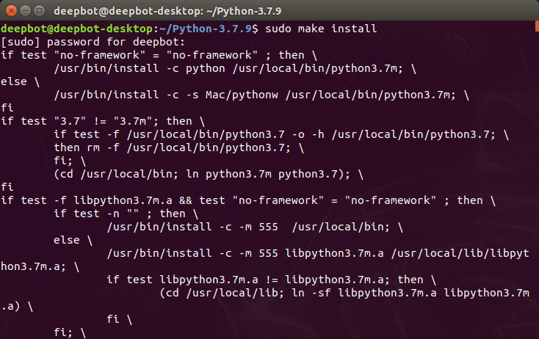Click the line with 'ln python3.7m python3.7'
This screenshot has width=539, height=339.
click(209, 174)
